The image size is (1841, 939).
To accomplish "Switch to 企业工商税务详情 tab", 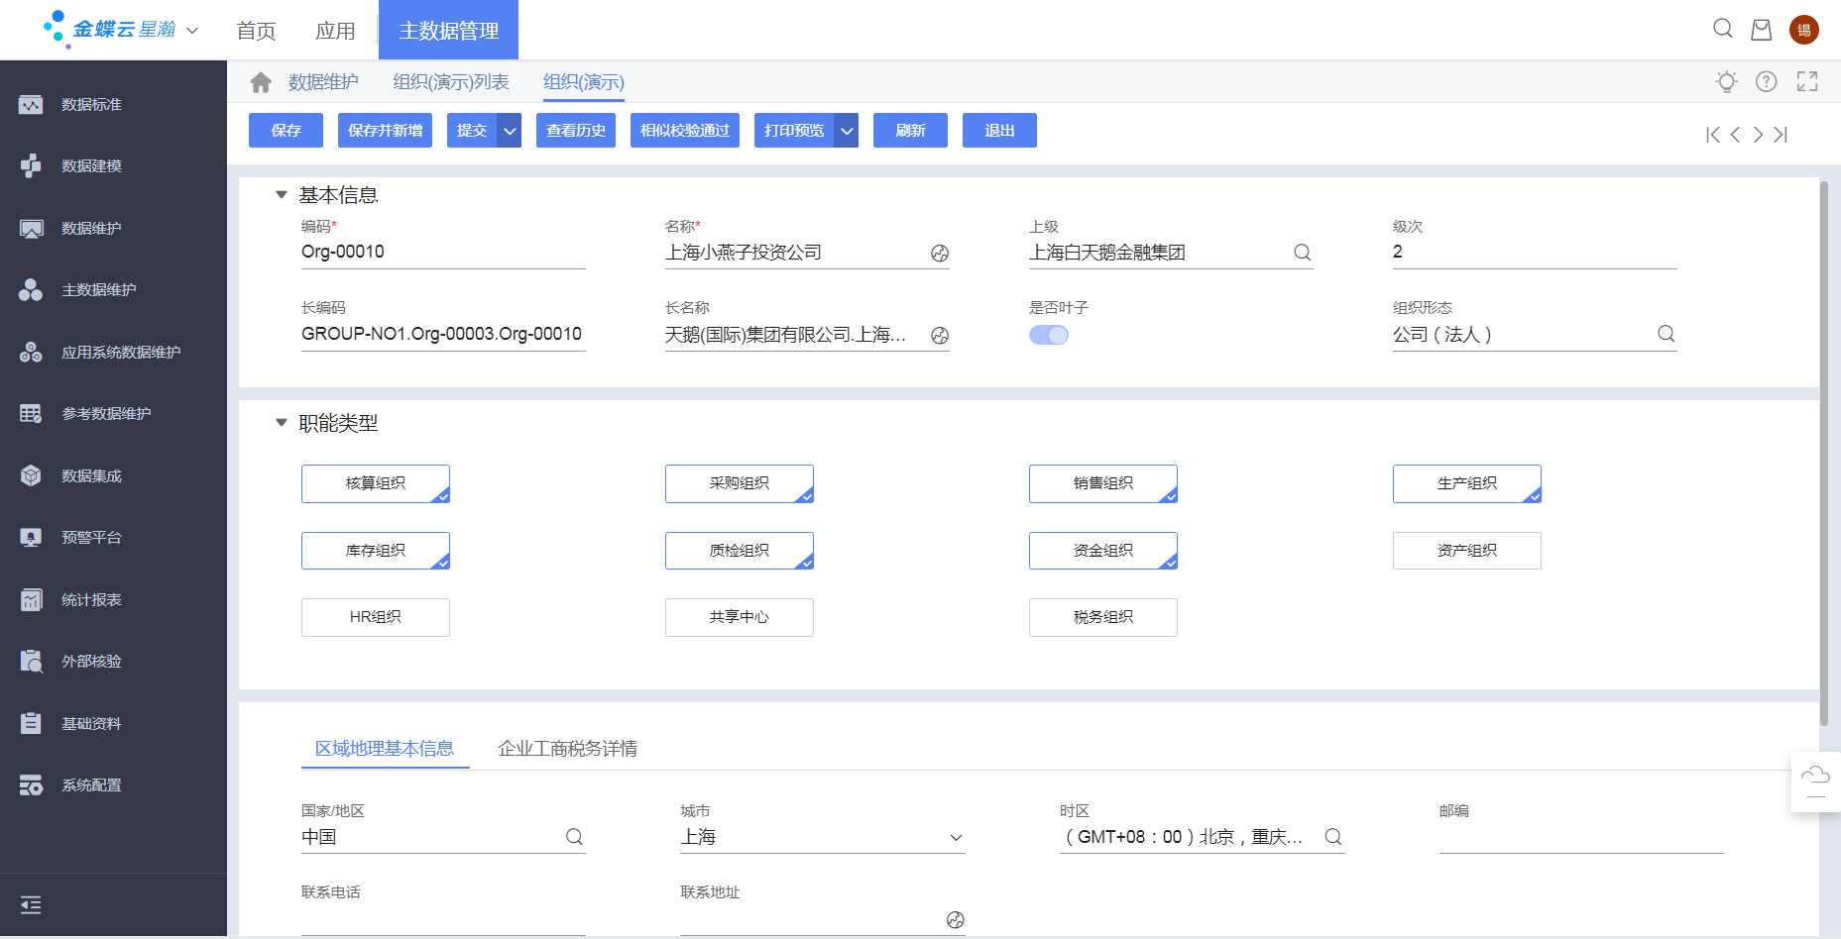I will tap(568, 749).
